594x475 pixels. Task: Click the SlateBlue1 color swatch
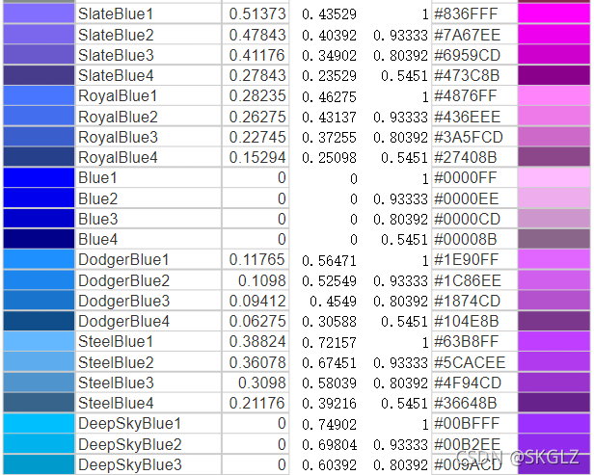[39, 14]
